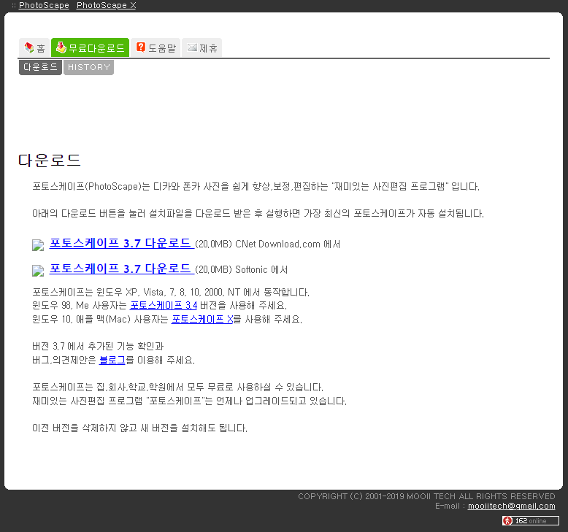The image size is (568, 532).
Task: Click the text '(20.0MB) Softonic 에서'
Action: click(242, 270)
